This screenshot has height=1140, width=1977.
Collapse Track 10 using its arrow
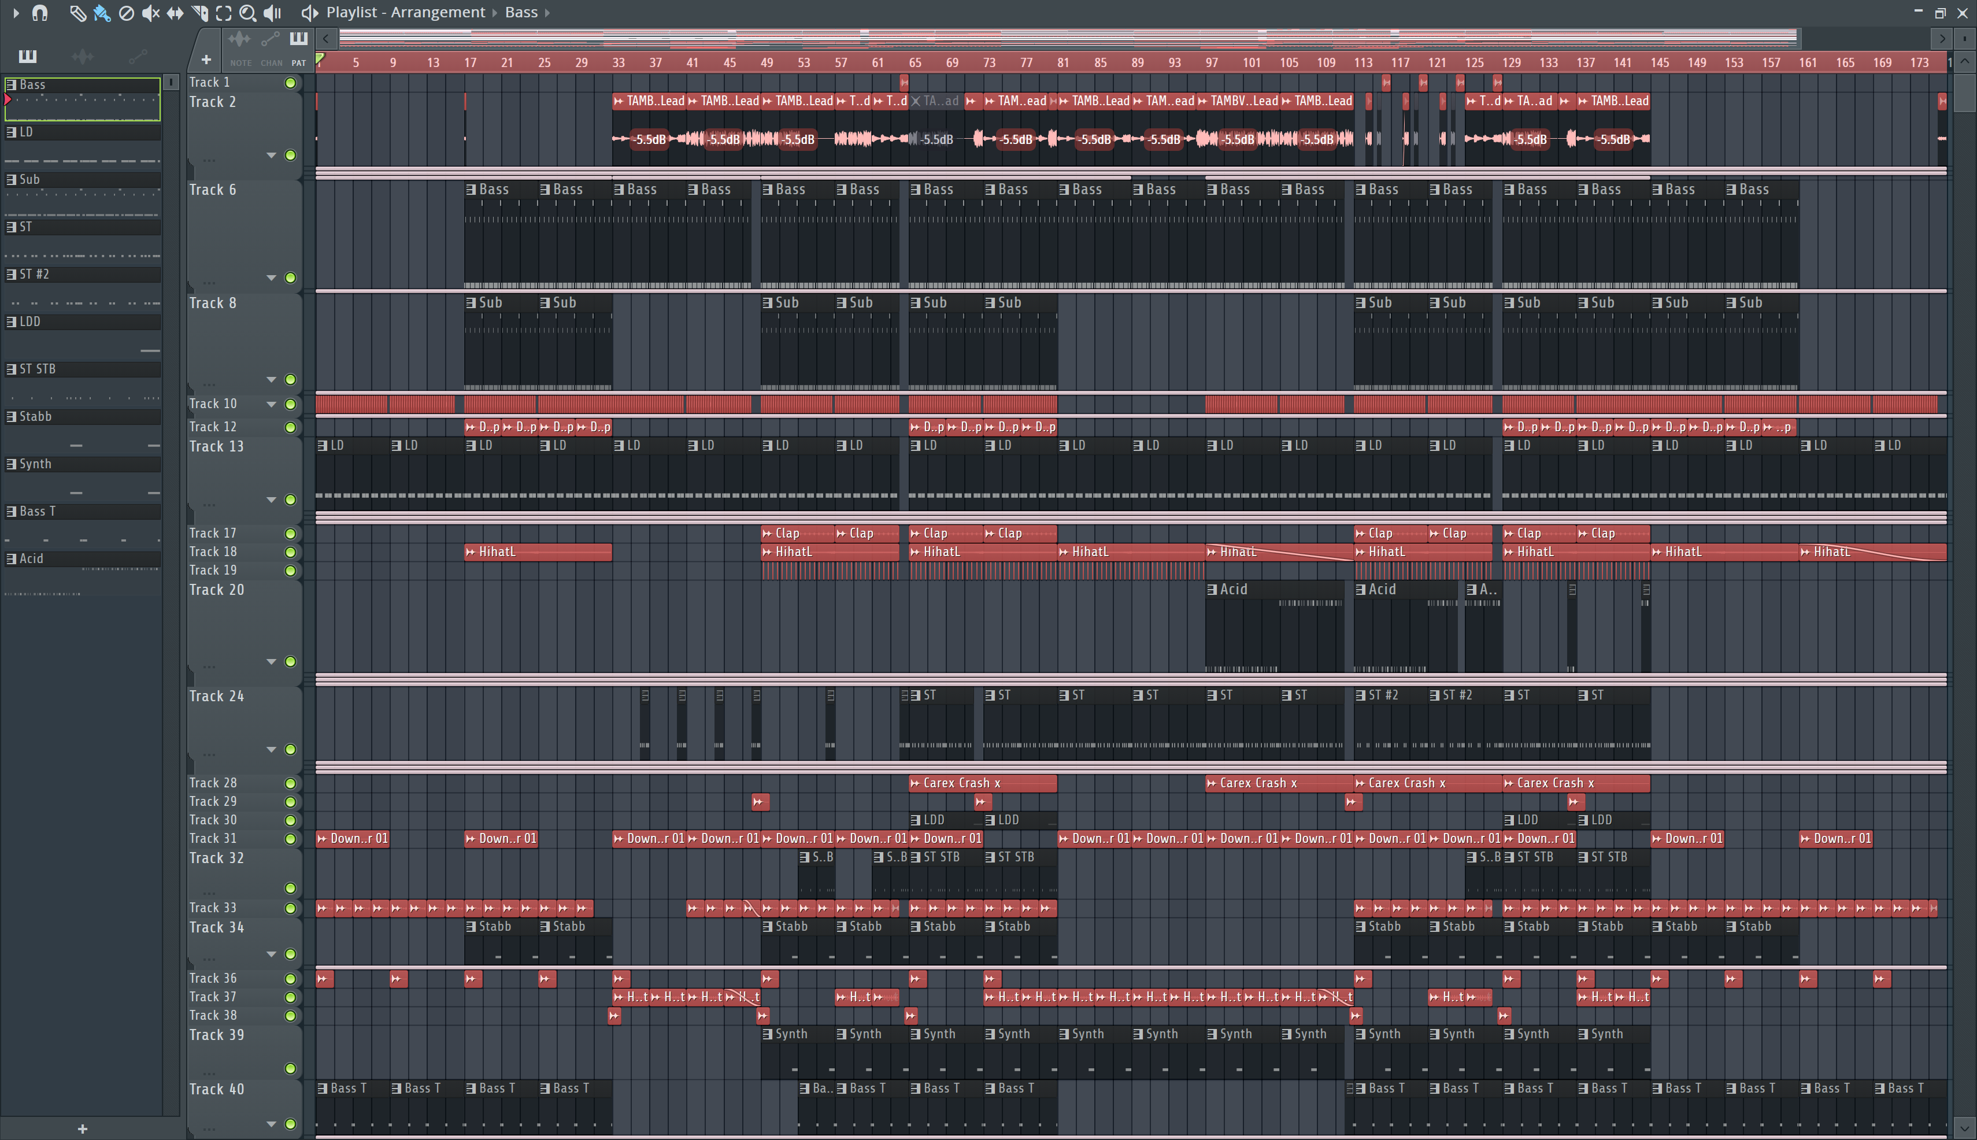coord(272,404)
